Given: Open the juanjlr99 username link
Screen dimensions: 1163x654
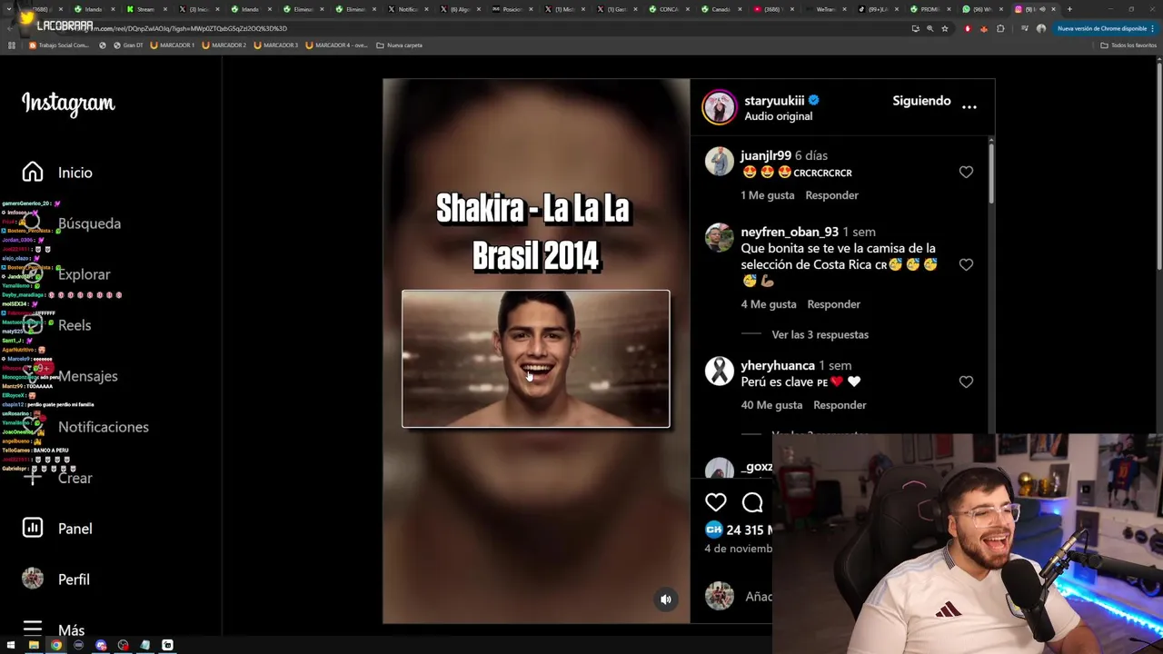Looking at the screenshot, I should point(766,155).
